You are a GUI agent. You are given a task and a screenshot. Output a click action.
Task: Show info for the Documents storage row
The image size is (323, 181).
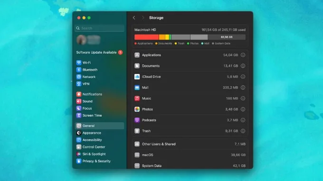coord(243,66)
